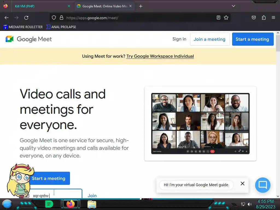Close the Google Meet tab
The image size is (280, 210).
tap(130, 6)
